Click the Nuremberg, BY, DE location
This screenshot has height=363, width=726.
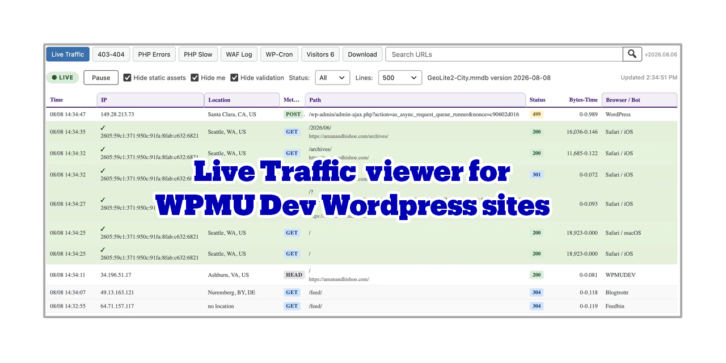231,293
